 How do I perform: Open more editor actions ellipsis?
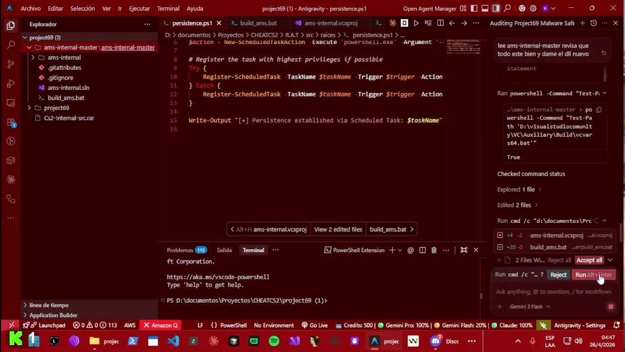click(476, 23)
